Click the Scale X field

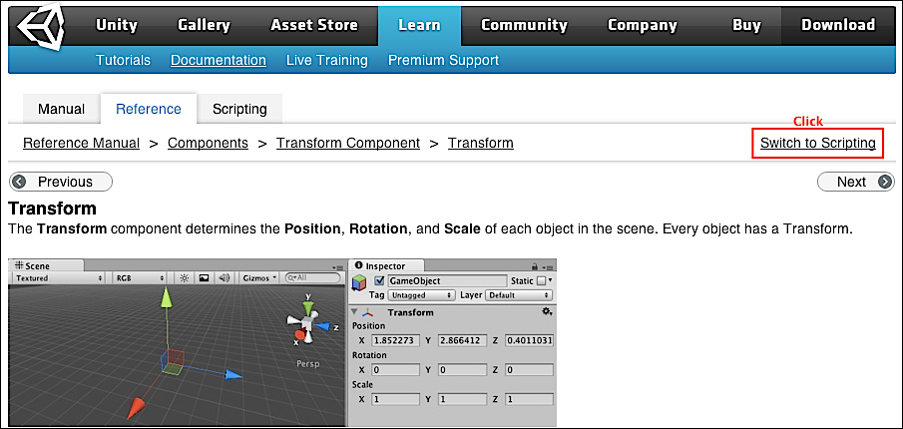coord(396,399)
